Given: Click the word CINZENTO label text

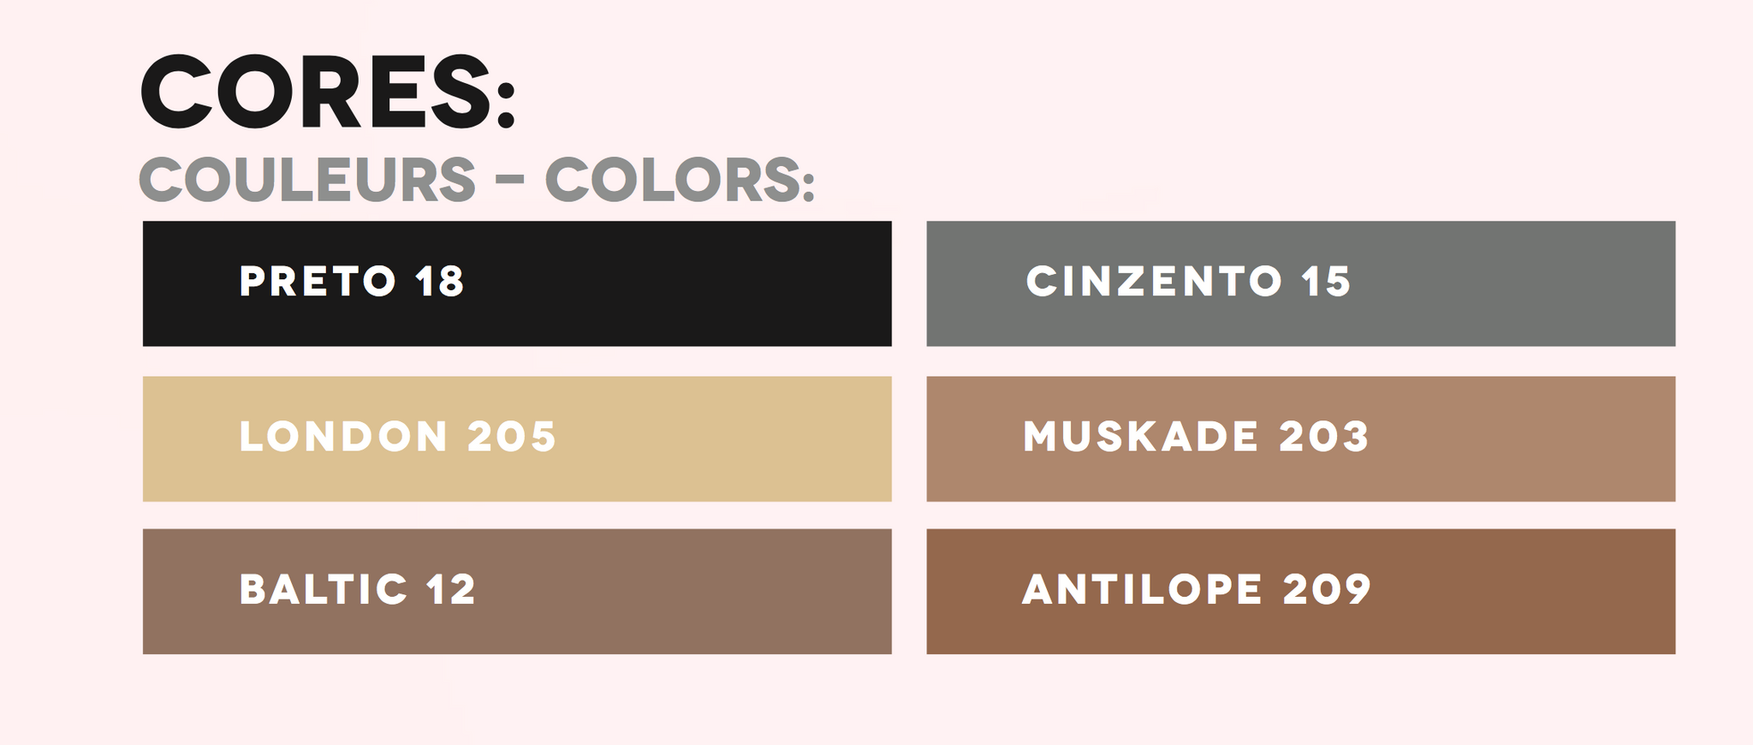Looking at the screenshot, I should pyautogui.click(x=1154, y=281).
